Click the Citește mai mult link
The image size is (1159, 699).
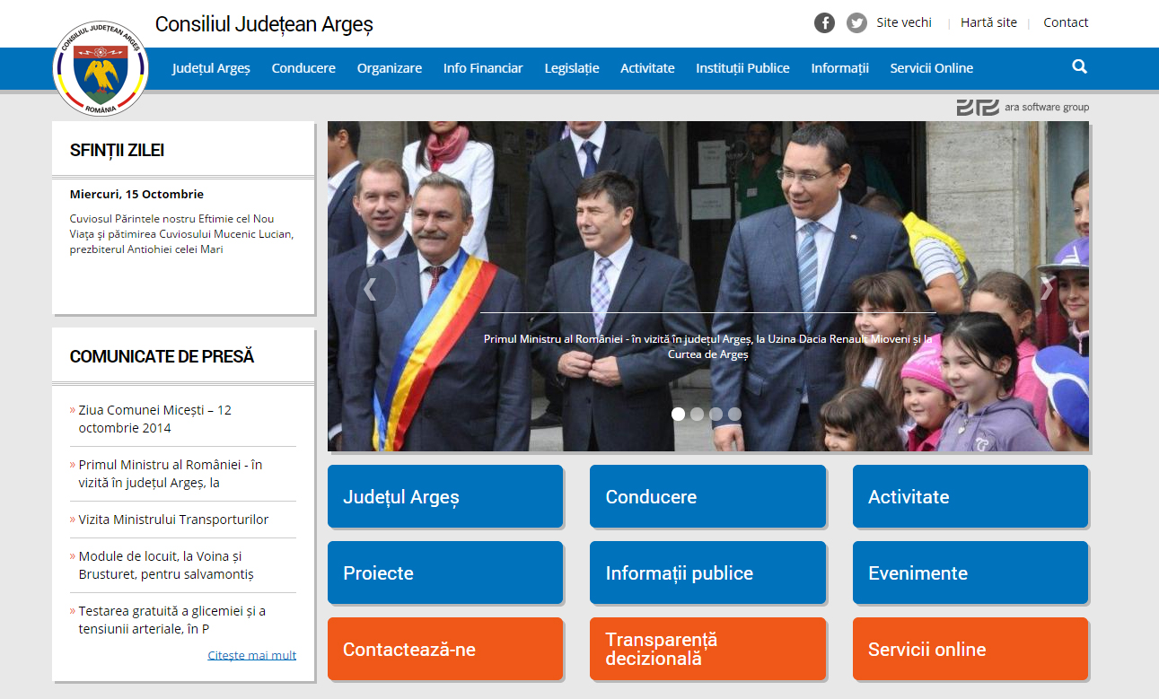point(252,655)
